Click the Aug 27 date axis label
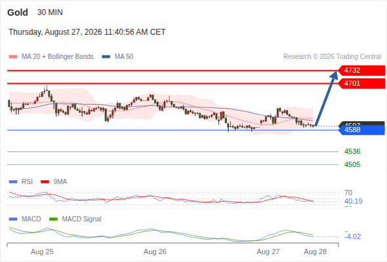Image resolution: width=387 pixels, height=262 pixels. coord(268,252)
